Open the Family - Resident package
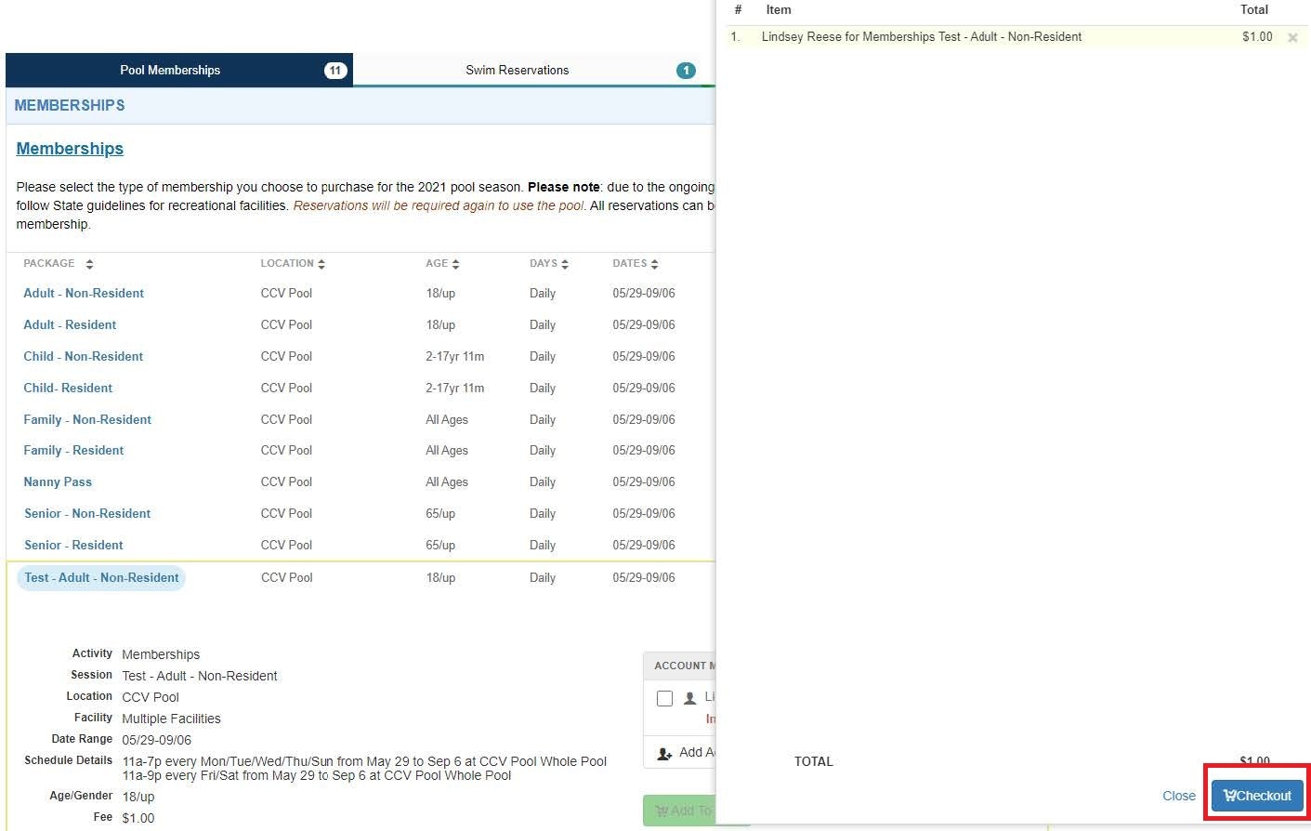This screenshot has width=1311, height=831. 73,451
